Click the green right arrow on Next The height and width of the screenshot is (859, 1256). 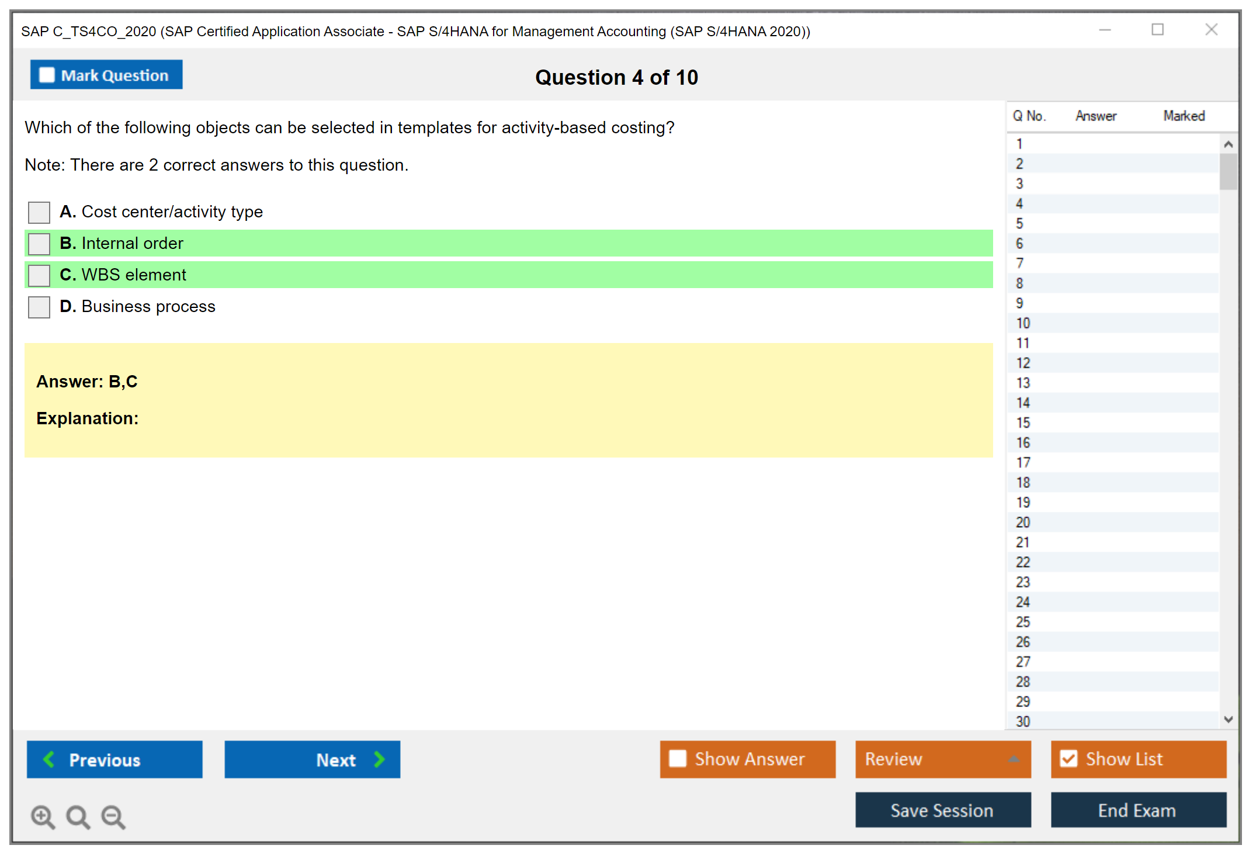[x=379, y=759]
